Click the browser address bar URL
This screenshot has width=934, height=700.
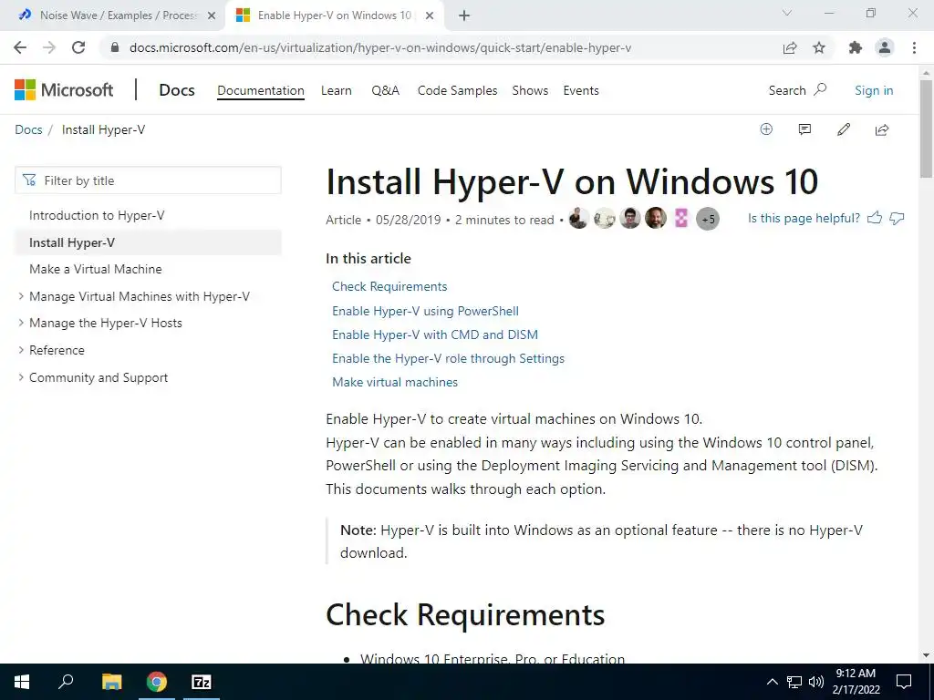pyautogui.click(x=380, y=47)
